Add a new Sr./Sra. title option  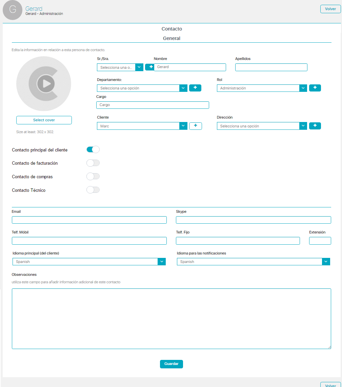click(x=150, y=67)
